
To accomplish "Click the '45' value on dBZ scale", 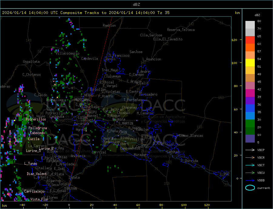I will tap(259, 82).
